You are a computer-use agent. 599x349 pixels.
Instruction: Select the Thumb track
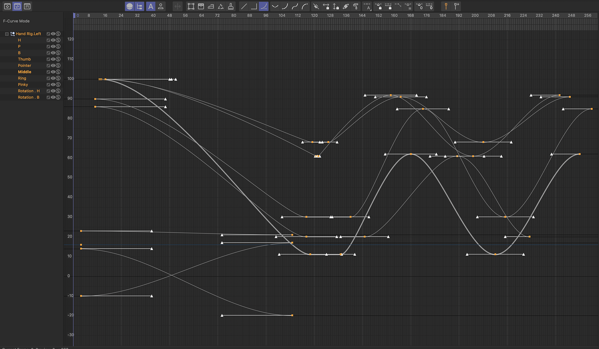(24, 59)
